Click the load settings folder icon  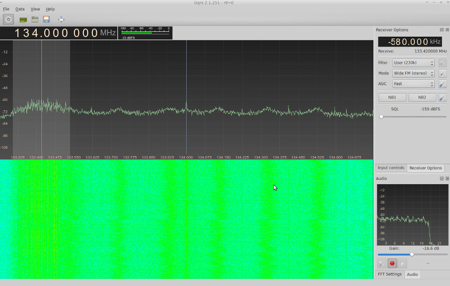point(35,20)
